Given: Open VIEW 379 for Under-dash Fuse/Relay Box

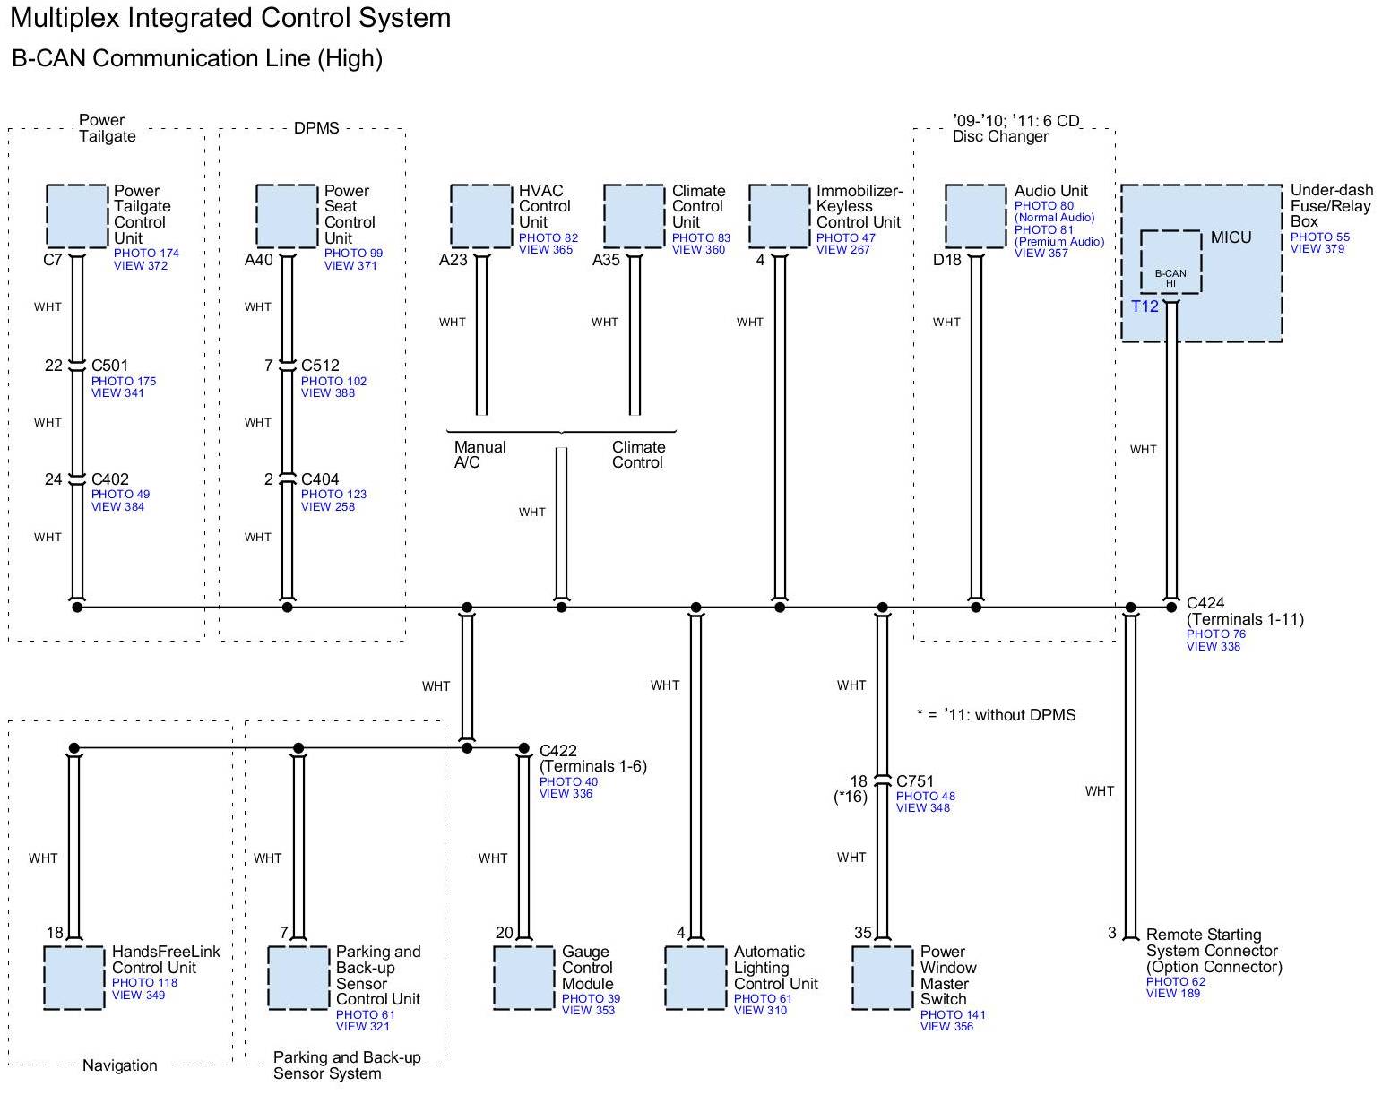Looking at the screenshot, I should tap(1317, 249).
